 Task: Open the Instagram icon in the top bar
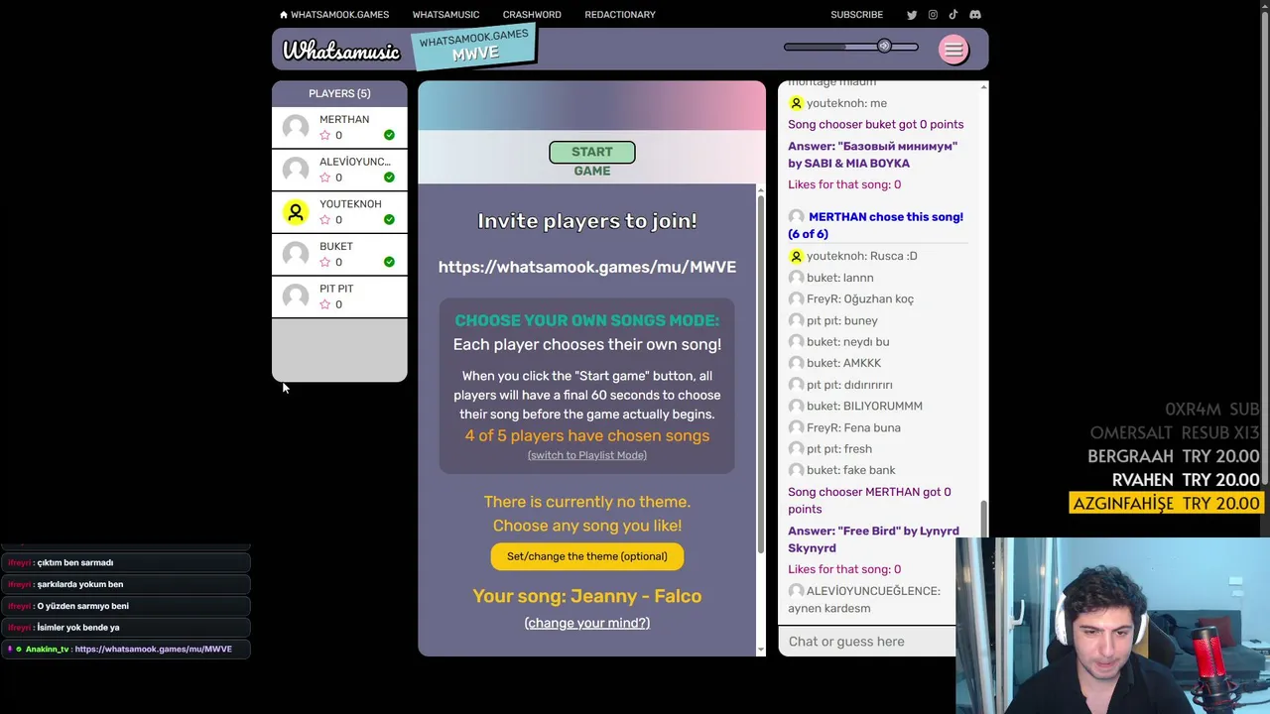[933, 15]
